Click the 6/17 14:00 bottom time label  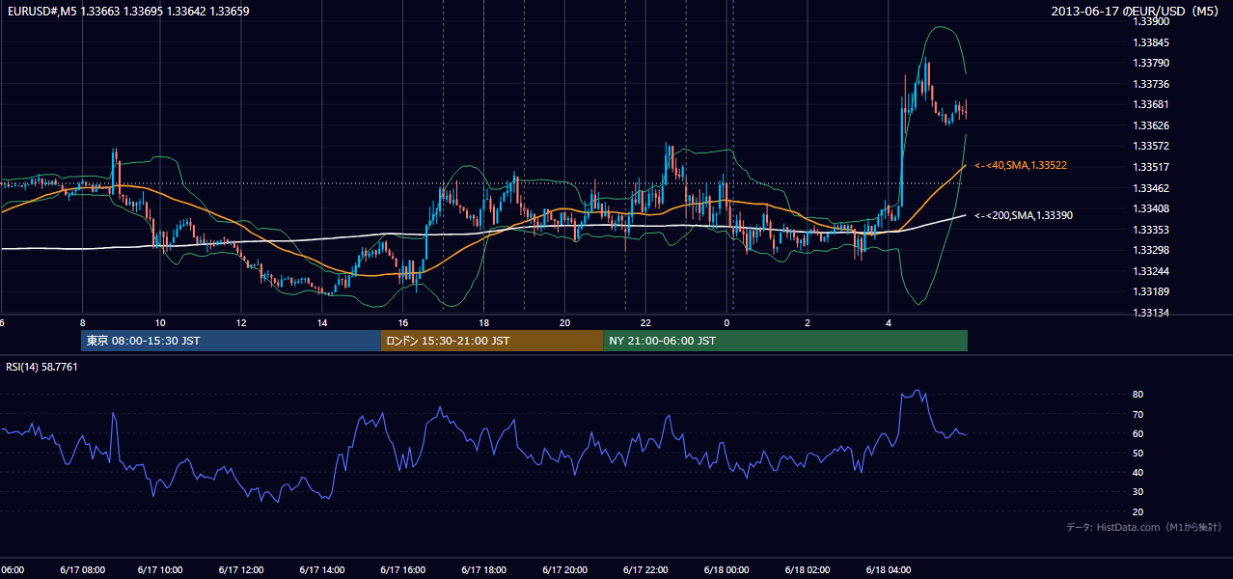click(x=323, y=570)
